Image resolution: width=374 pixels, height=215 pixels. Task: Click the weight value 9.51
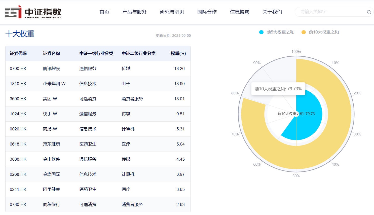tap(180, 114)
